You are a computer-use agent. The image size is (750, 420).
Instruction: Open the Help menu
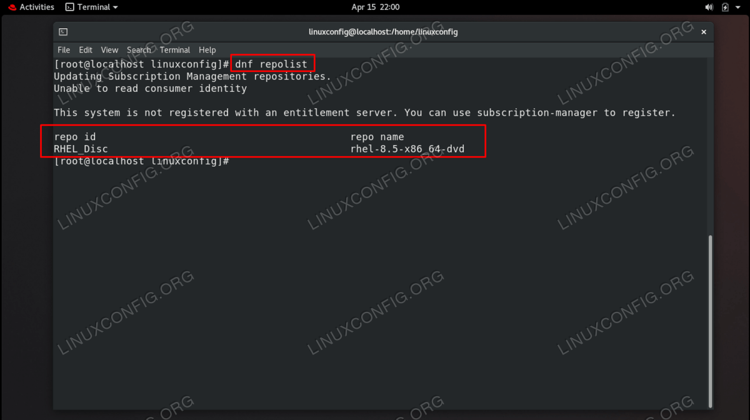coord(207,50)
